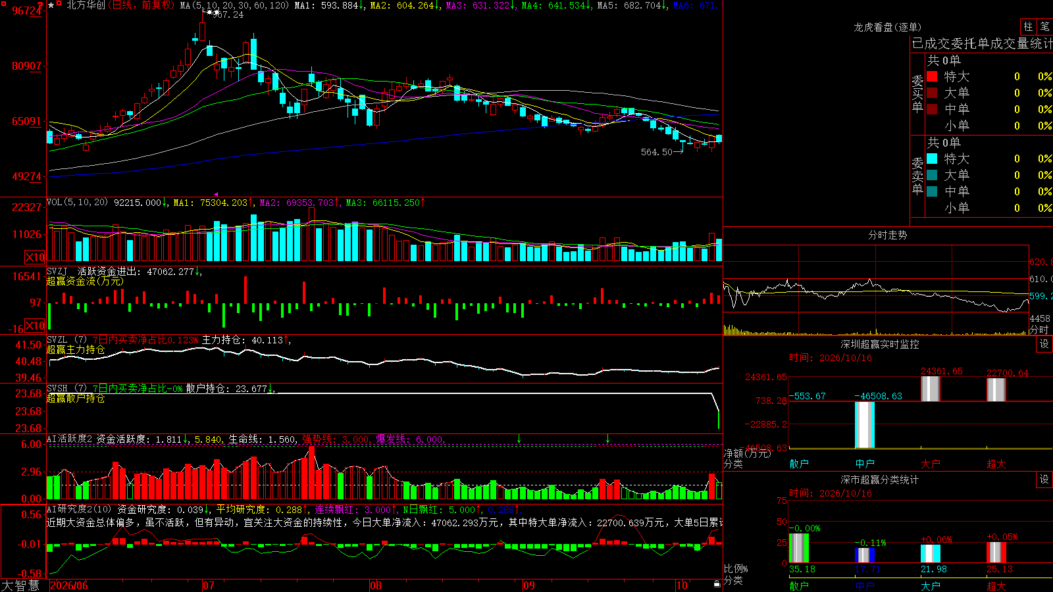This screenshot has width=1053, height=592.
Task: Click the star favorite icon beside 北方华创
Action: pyautogui.click(x=51, y=5)
